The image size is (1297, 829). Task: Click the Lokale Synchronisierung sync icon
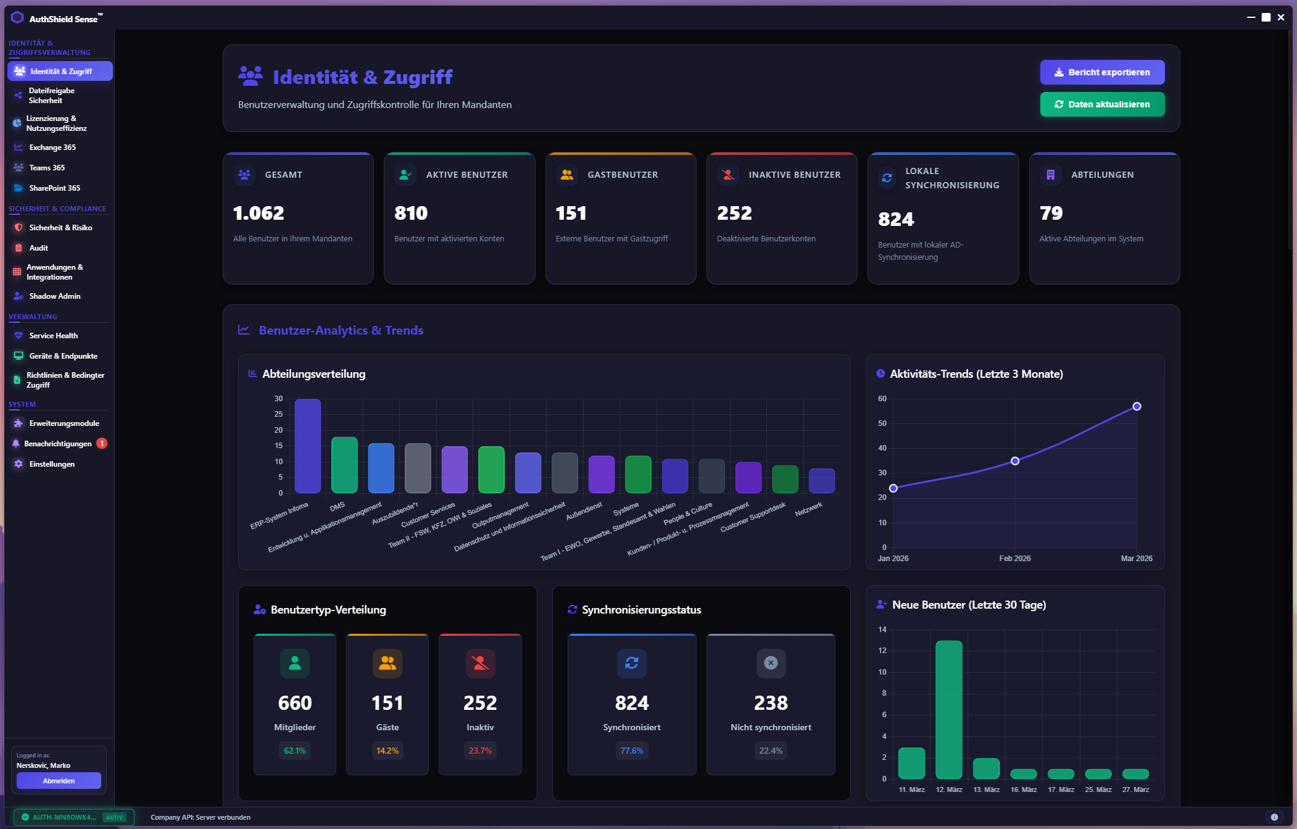pyautogui.click(x=887, y=178)
